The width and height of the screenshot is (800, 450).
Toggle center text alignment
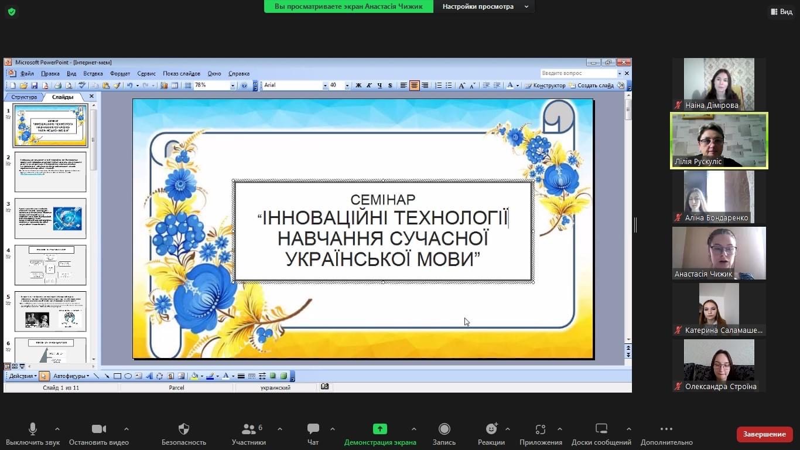tap(415, 86)
